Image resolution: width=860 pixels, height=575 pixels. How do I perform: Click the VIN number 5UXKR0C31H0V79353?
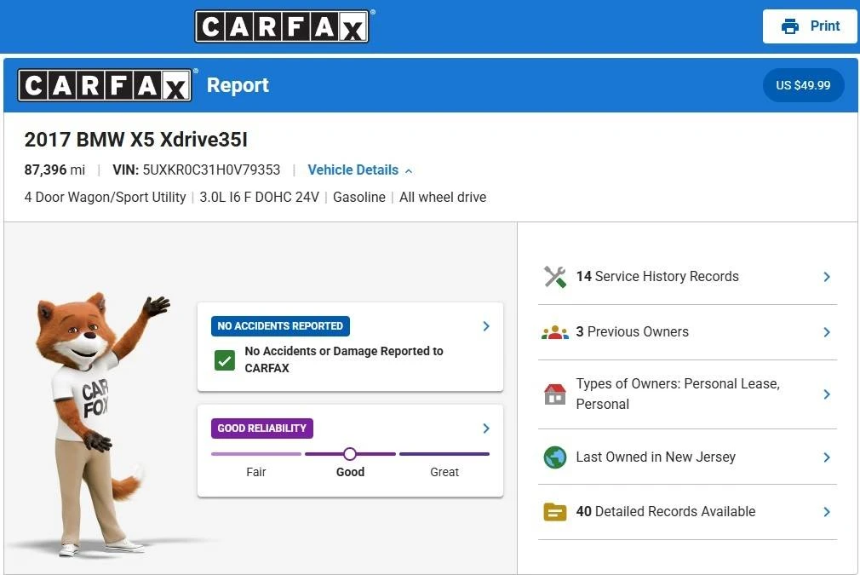coord(211,170)
